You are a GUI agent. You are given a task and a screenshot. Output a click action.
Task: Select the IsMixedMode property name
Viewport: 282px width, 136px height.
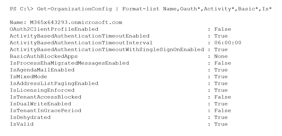point(28,77)
